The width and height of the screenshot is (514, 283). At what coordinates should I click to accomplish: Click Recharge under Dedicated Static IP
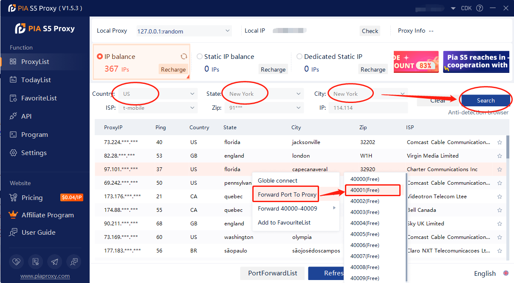pos(373,69)
